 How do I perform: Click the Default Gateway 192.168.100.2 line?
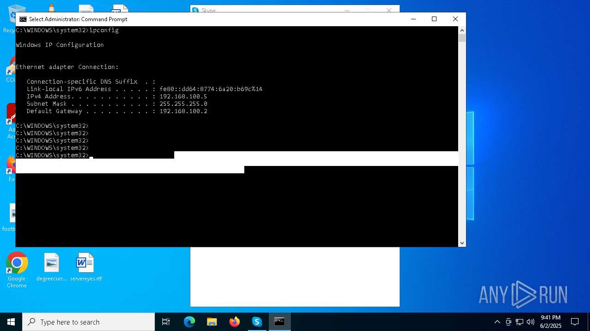pos(117,111)
